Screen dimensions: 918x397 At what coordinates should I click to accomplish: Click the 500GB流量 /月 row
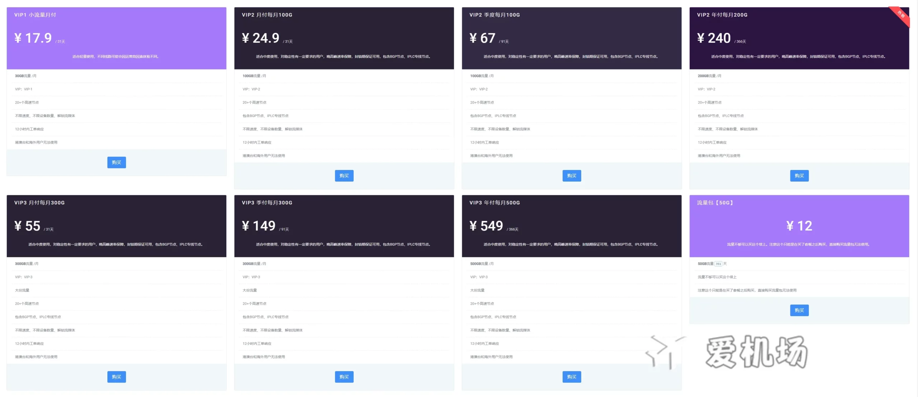[x=572, y=264]
